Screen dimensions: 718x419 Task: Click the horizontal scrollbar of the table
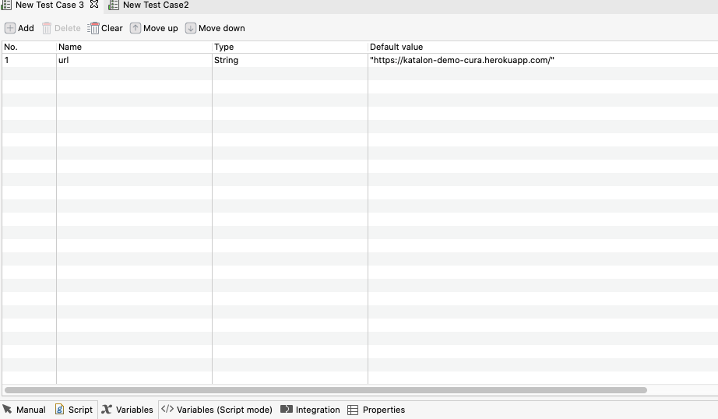point(326,390)
